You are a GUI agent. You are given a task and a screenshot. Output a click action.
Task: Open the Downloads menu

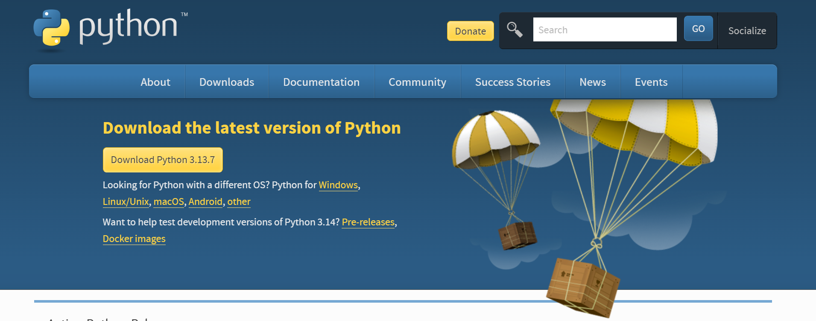coord(227,82)
